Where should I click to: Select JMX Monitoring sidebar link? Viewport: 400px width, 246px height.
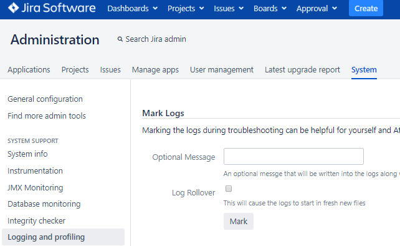point(36,187)
